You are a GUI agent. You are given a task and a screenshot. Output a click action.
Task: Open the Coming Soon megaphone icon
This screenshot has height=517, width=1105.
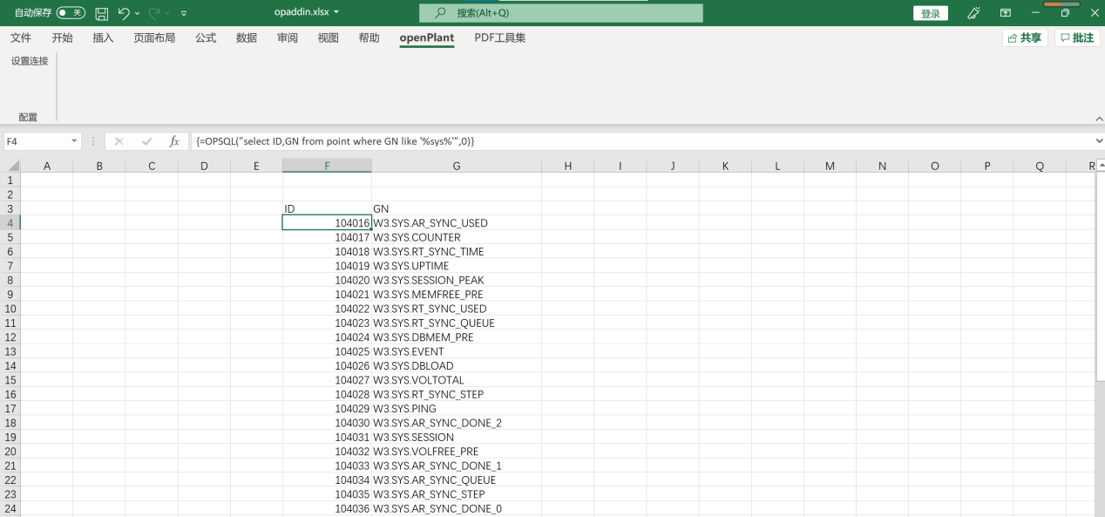(973, 13)
